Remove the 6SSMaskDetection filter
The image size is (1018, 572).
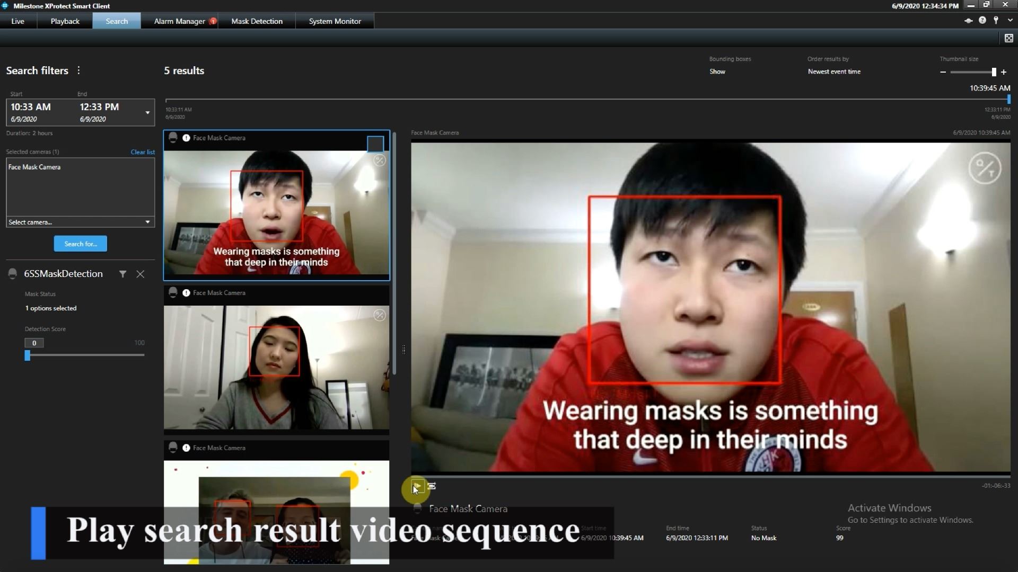tap(141, 274)
